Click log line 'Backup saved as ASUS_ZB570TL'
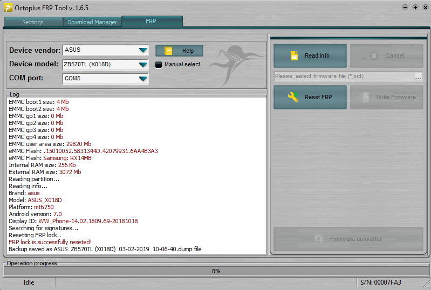This screenshot has height=290, width=431. (x=105, y=249)
